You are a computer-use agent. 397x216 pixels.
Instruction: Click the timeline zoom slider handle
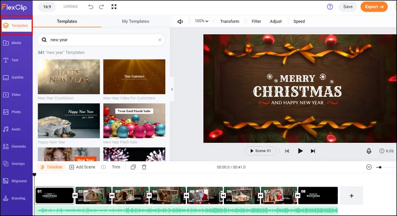pos(380,167)
